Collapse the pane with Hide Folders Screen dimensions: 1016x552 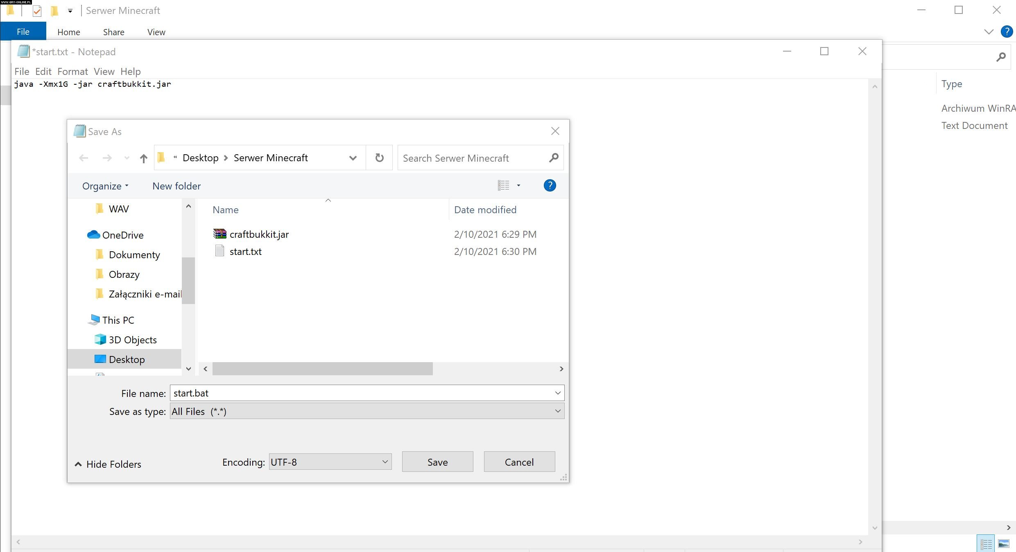tap(108, 464)
